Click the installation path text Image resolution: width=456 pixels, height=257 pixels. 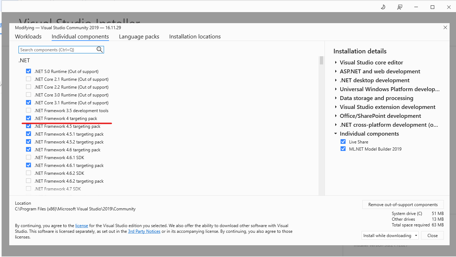(x=75, y=209)
